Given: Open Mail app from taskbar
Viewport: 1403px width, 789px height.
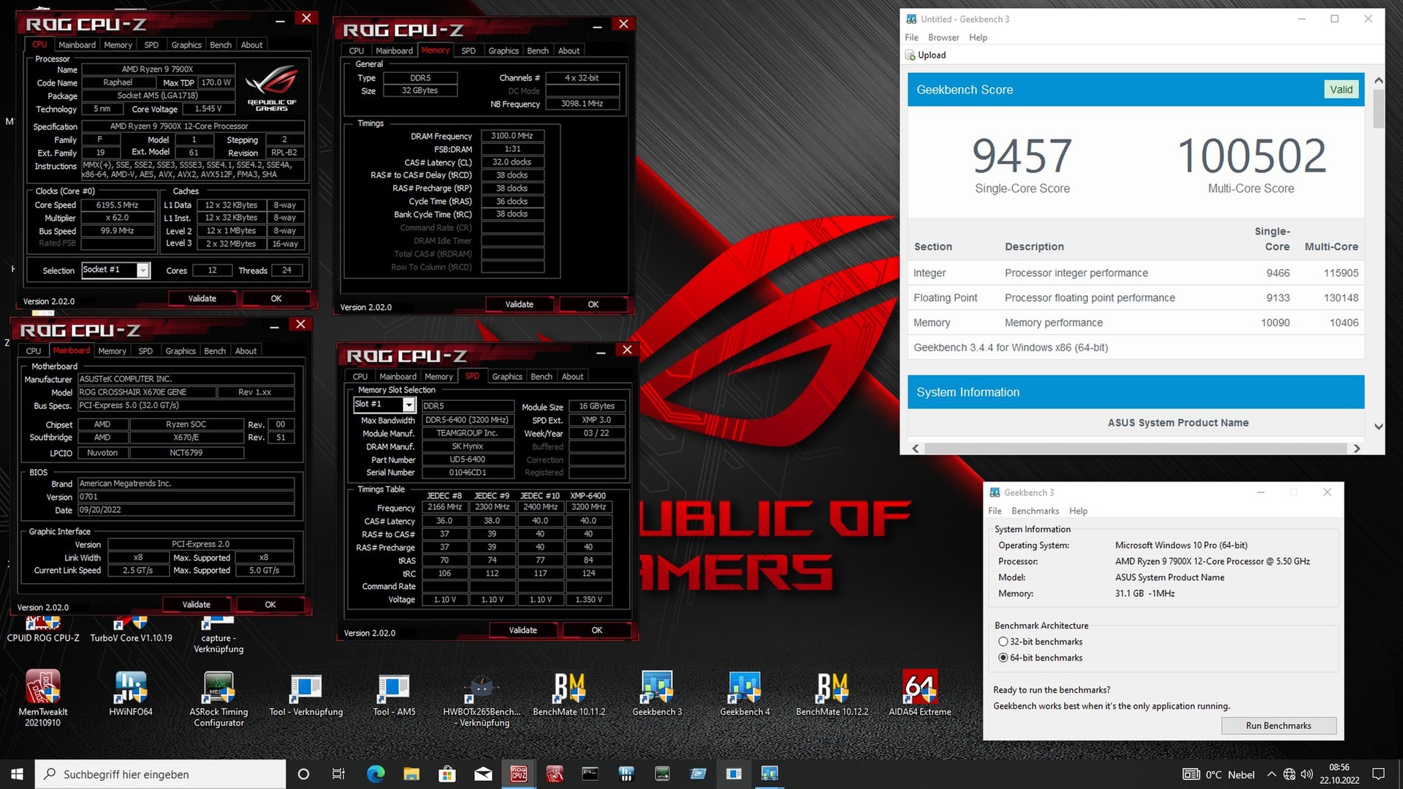Looking at the screenshot, I should 483,774.
